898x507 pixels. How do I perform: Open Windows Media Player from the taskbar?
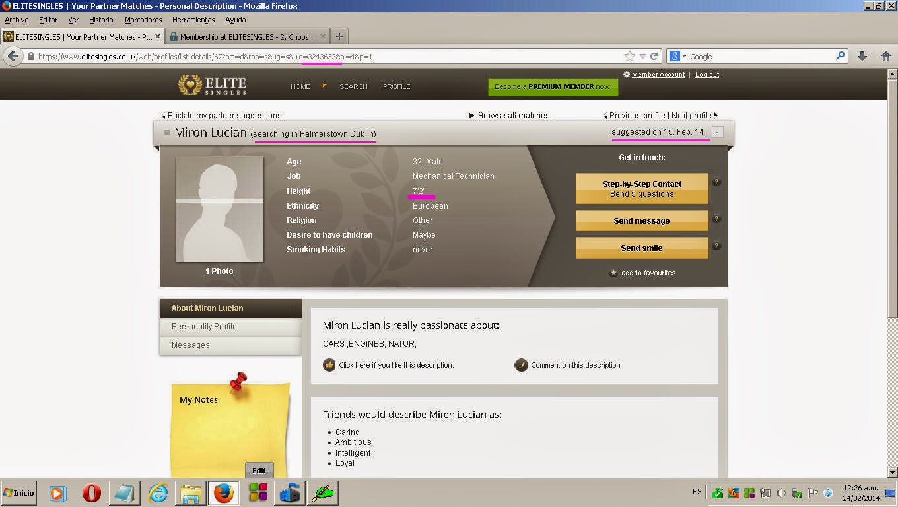point(57,493)
